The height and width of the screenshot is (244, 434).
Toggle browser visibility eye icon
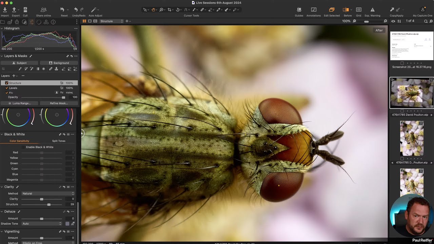click(393, 21)
